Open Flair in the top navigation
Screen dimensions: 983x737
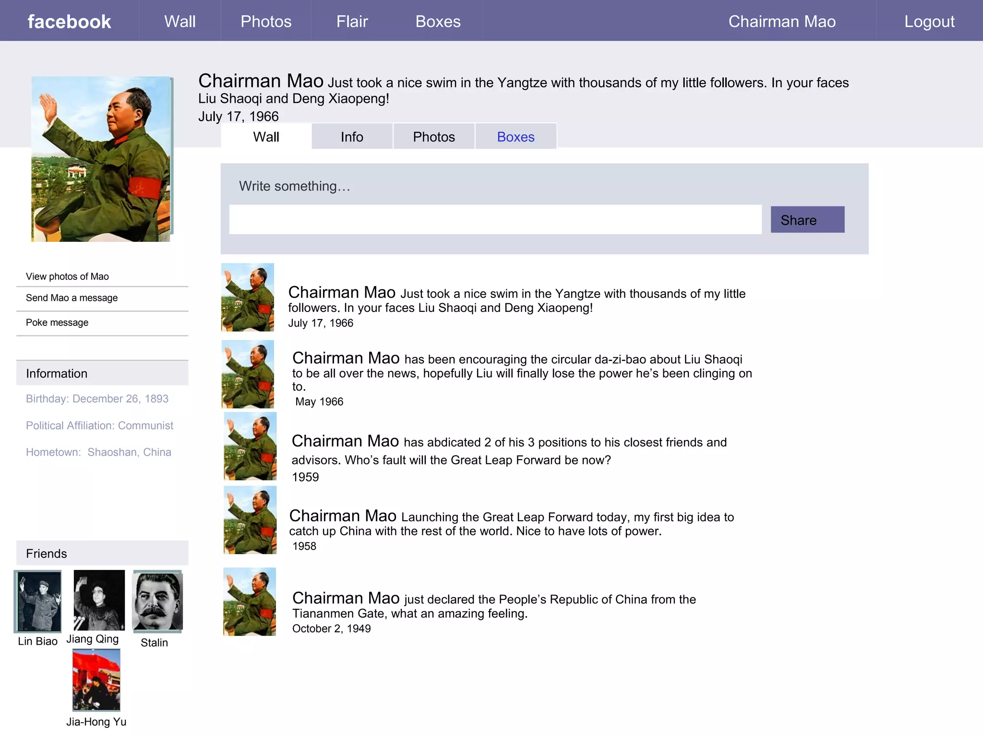tap(352, 22)
